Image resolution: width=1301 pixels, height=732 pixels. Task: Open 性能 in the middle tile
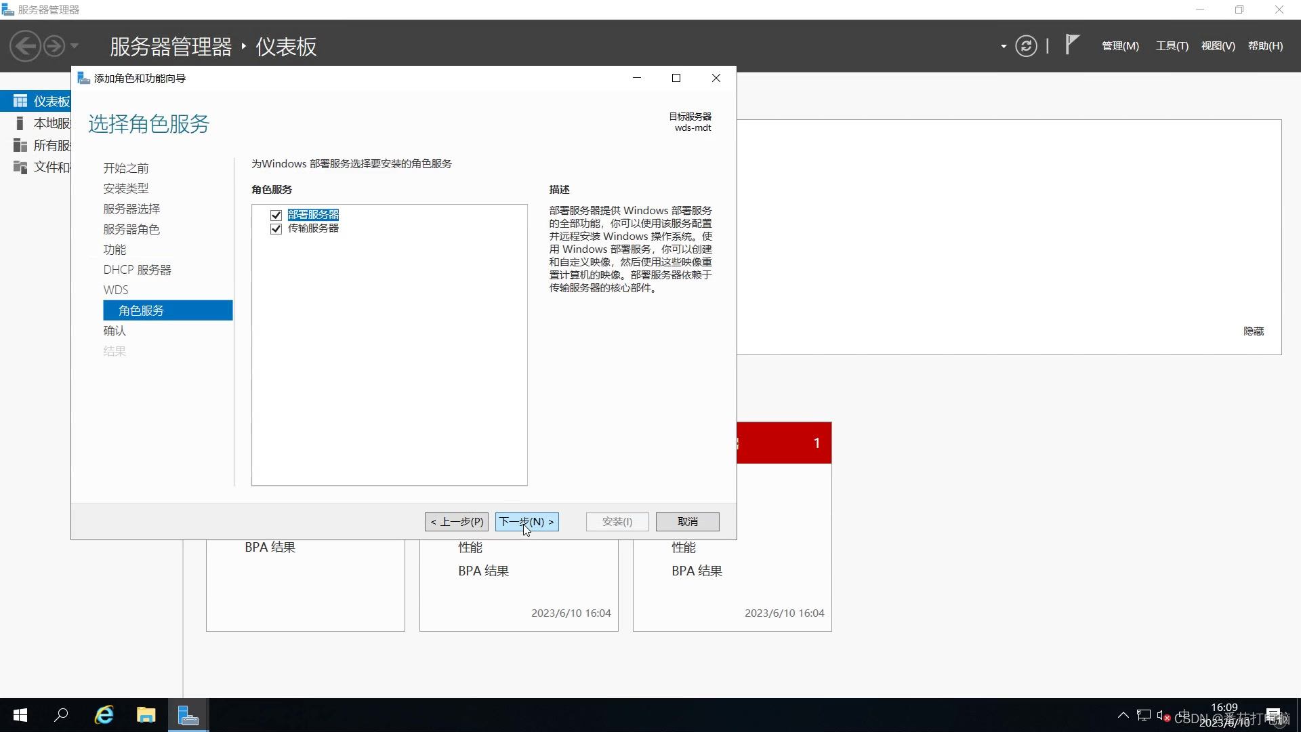[470, 547]
